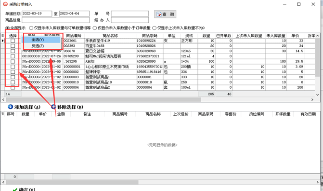Click the lower grid's 金额 column header
Screen dimensions: 323x191
click(61, 114)
